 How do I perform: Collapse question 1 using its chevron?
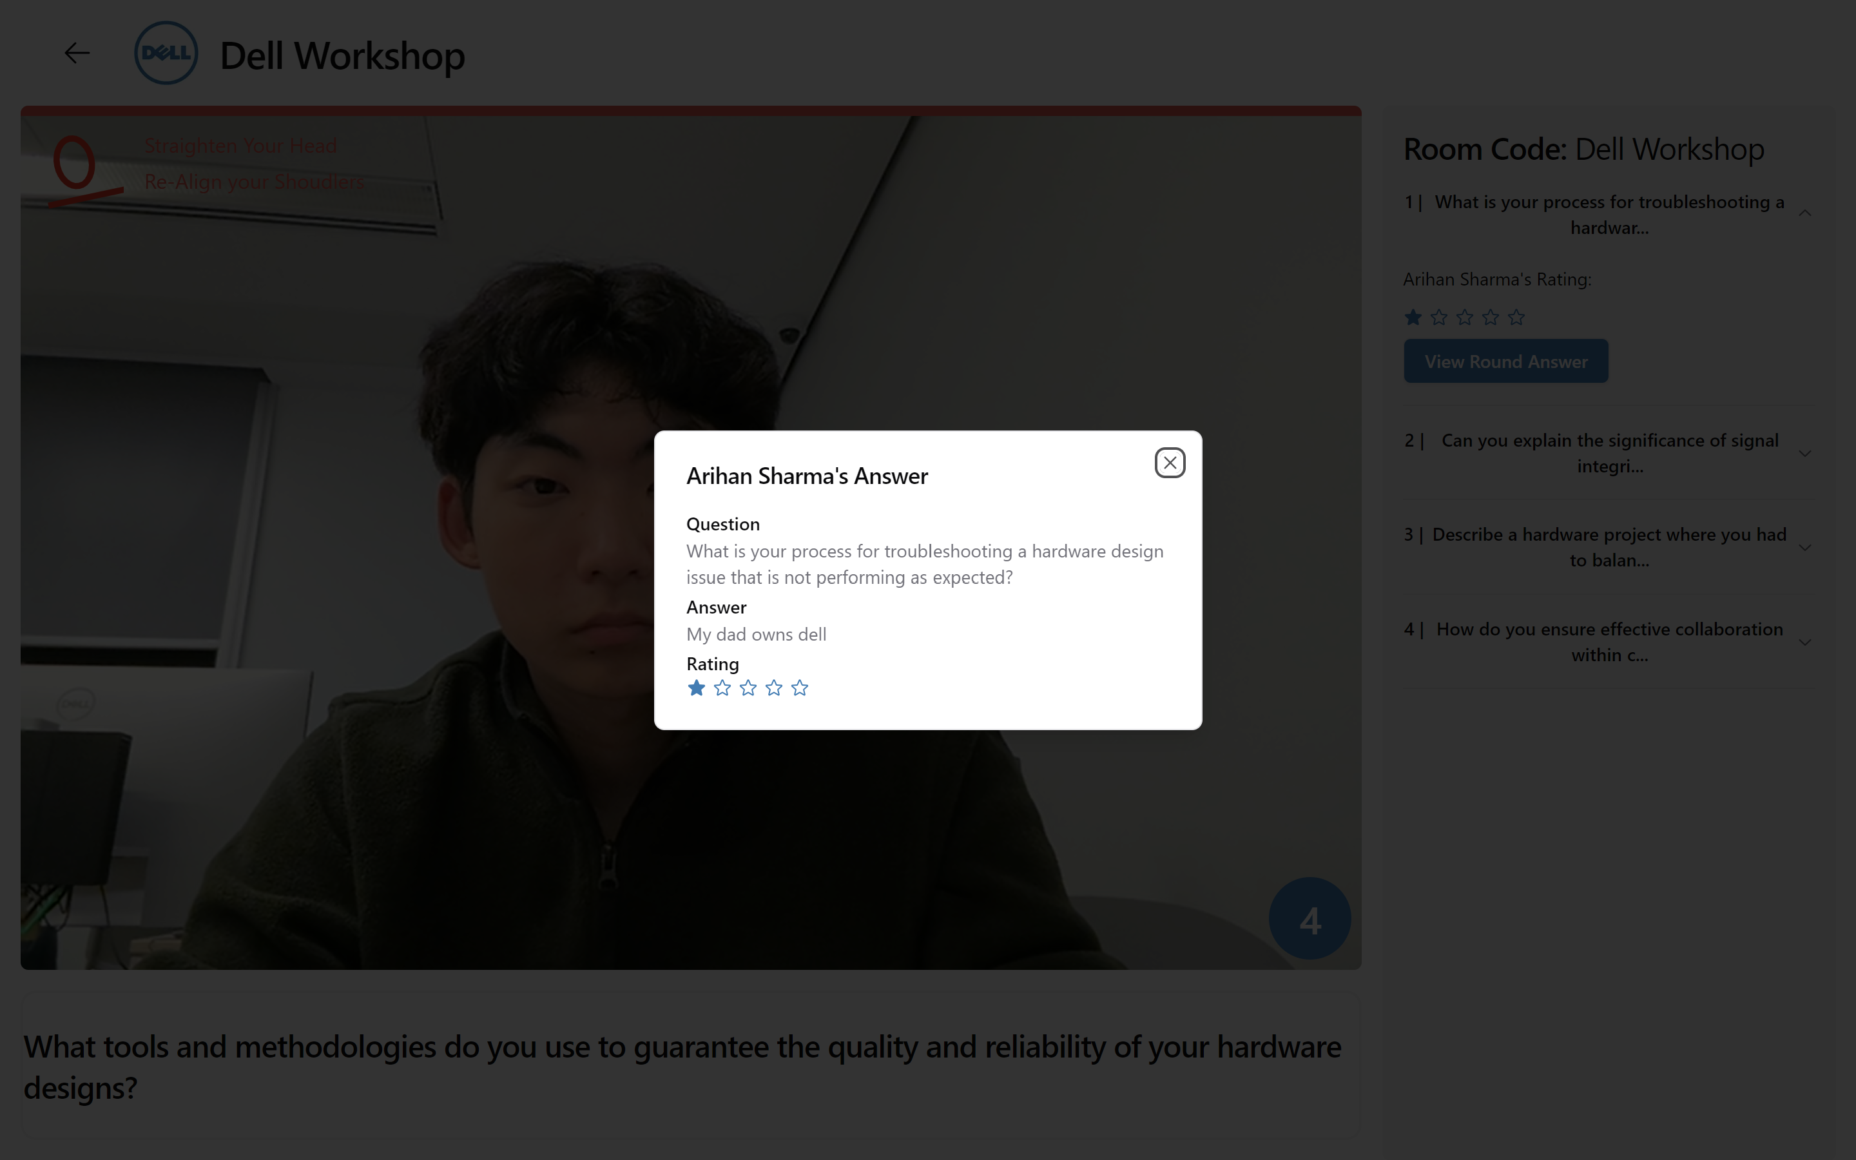(x=1804, y=214)
